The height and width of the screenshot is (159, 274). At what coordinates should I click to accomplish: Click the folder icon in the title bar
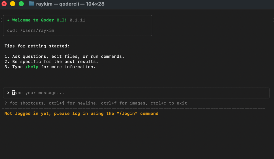(32, 4)
